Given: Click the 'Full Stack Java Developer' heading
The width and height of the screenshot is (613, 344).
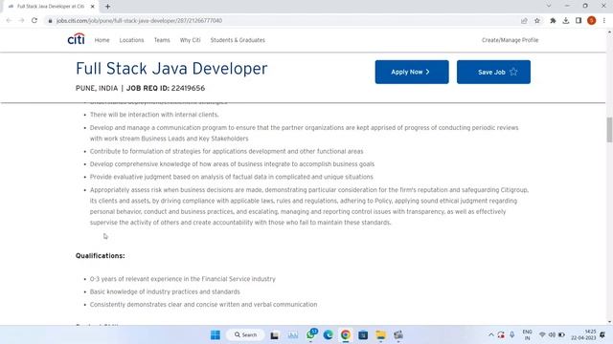Looking at the screenshot, I should (171, 69).
